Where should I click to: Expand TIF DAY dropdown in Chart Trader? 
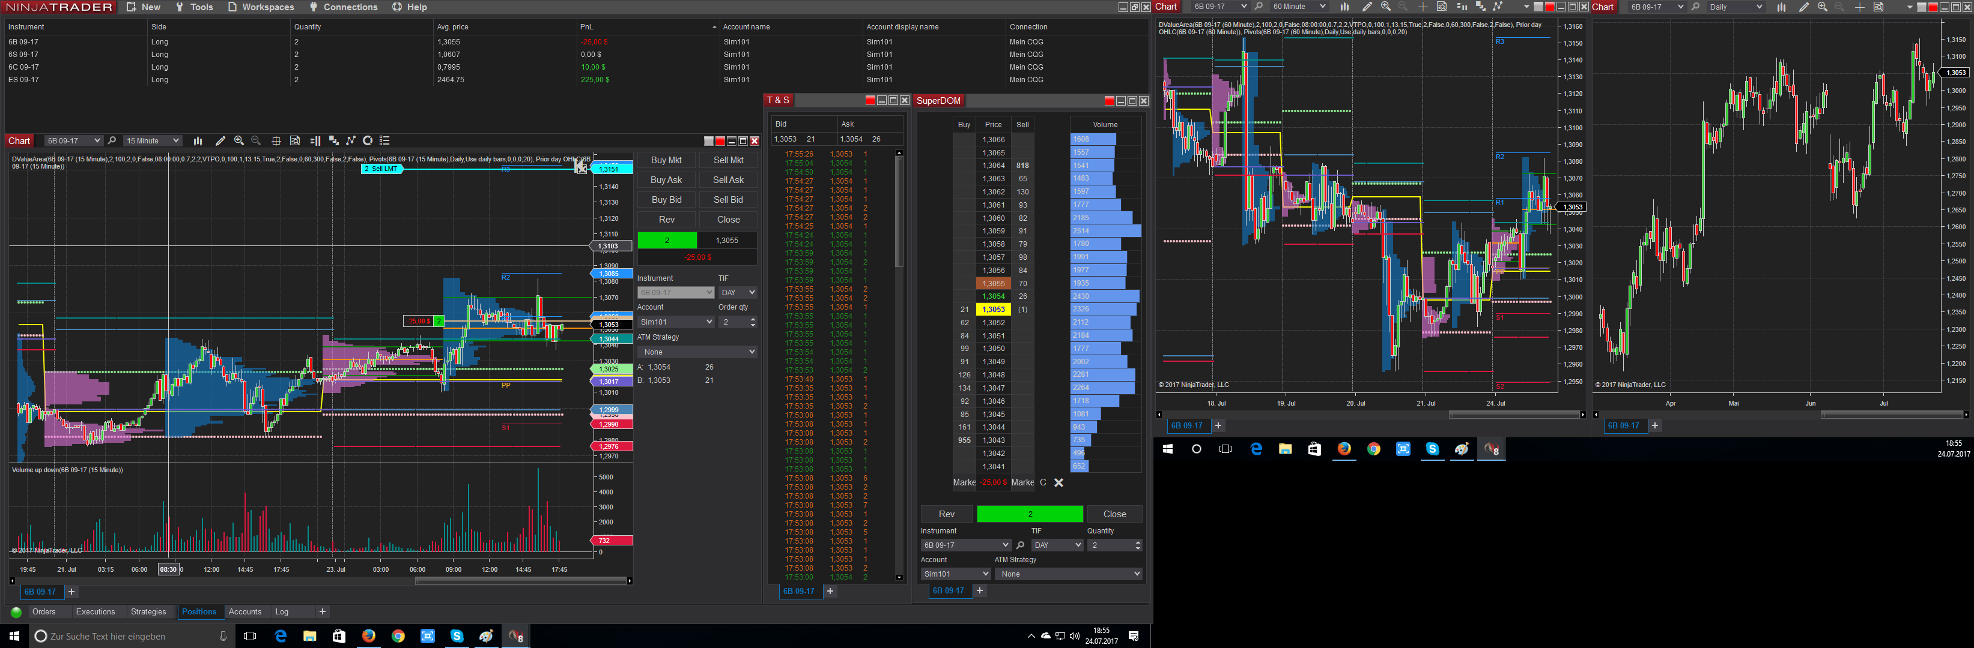[738, 292]
